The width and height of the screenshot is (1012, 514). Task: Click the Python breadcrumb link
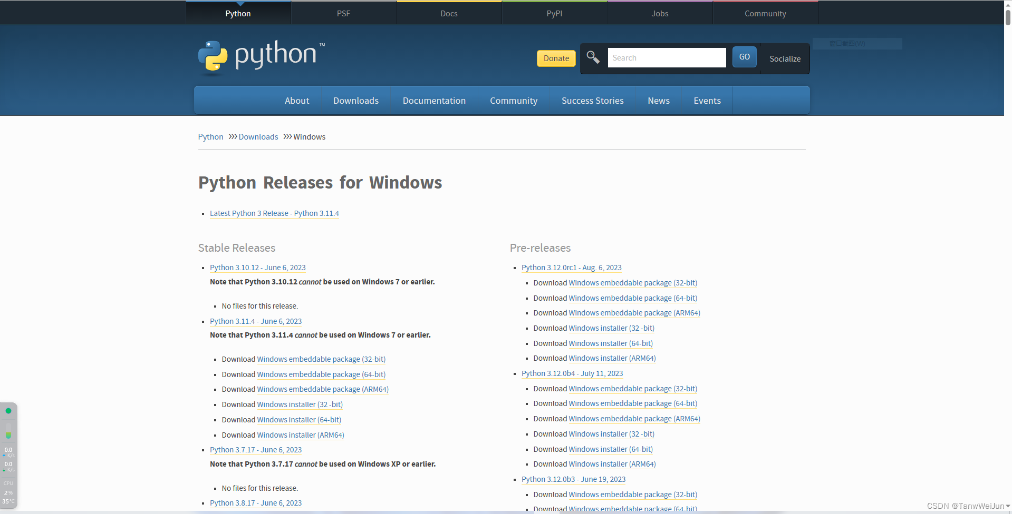pyautogui.click(x=210, y=137)
